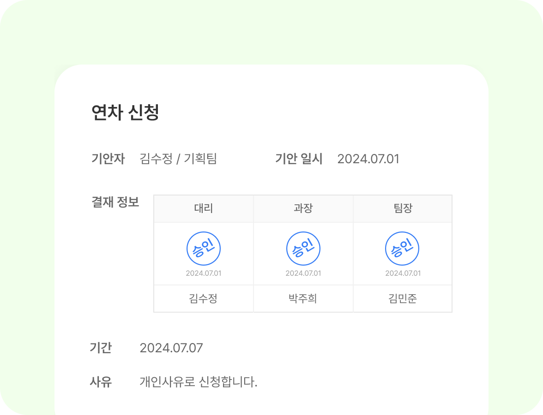Select the 과장 column header

pos(303,208)
